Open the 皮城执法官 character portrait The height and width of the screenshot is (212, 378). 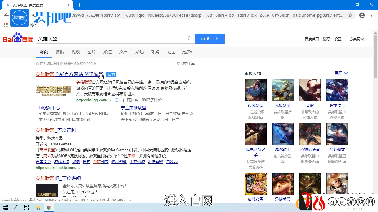point(310,134)
